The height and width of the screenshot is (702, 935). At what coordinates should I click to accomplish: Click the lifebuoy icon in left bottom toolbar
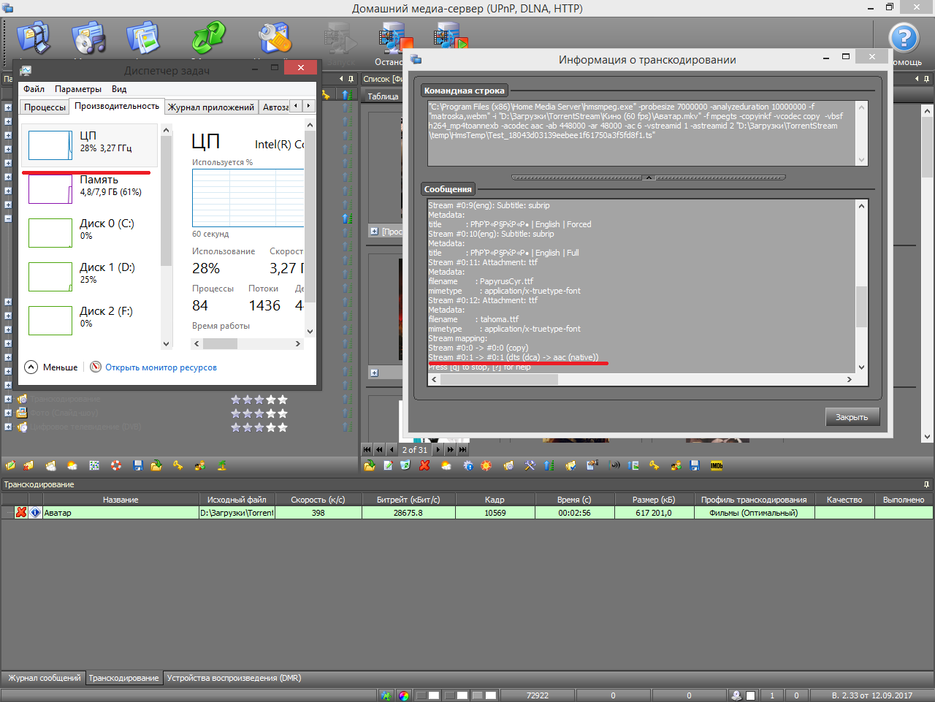click(x=116, y=465)
